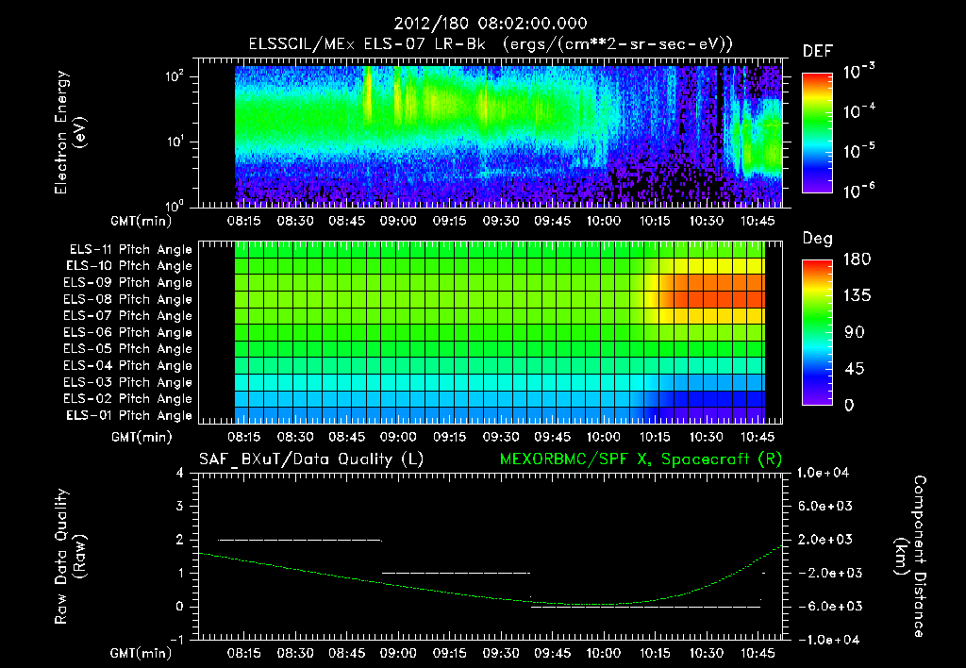Viewport: 966px width, 668px height.
Task: Select the 'ELS-09 Pitch Angle' row label
Action: tap(127, 283)
